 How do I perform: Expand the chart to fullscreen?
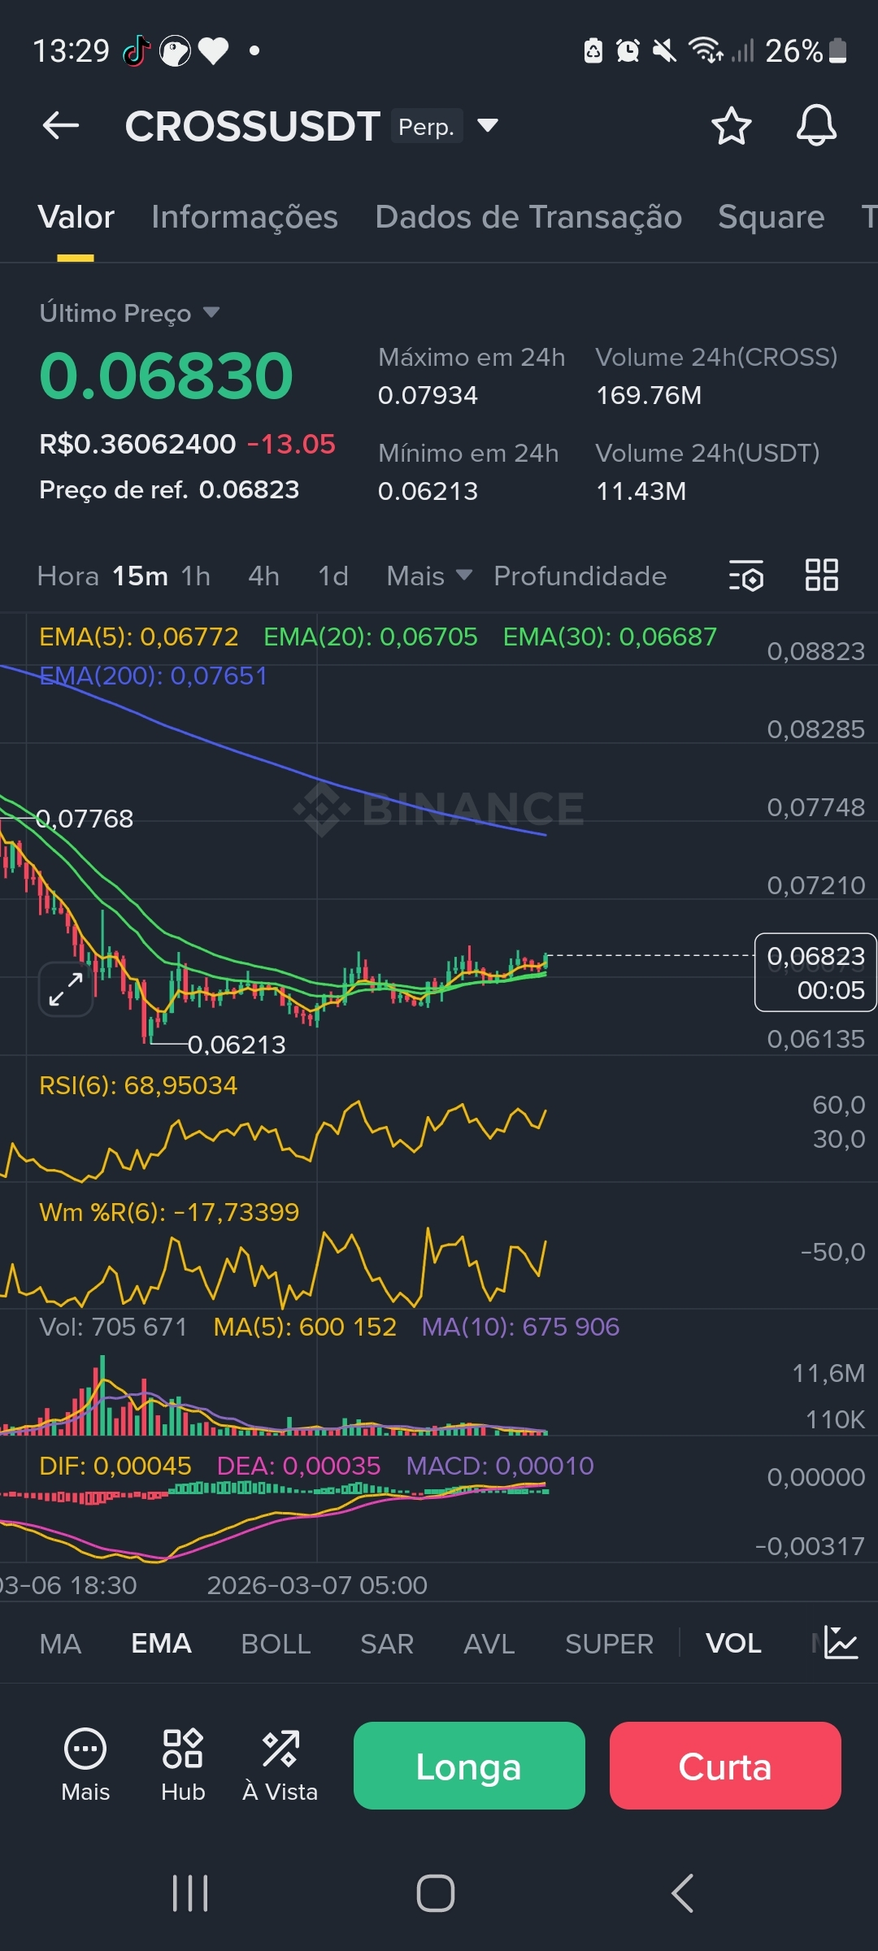66,989
